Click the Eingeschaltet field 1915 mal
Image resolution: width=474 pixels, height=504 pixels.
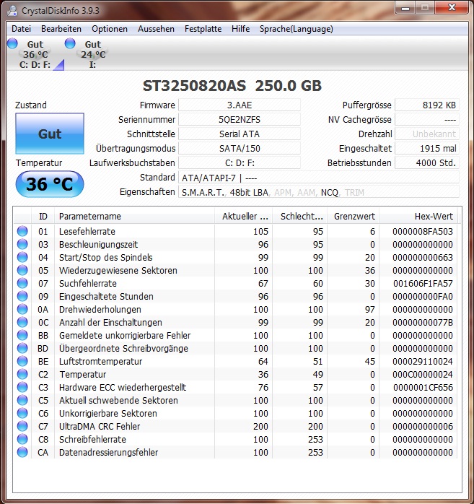[x=427, y=149]
